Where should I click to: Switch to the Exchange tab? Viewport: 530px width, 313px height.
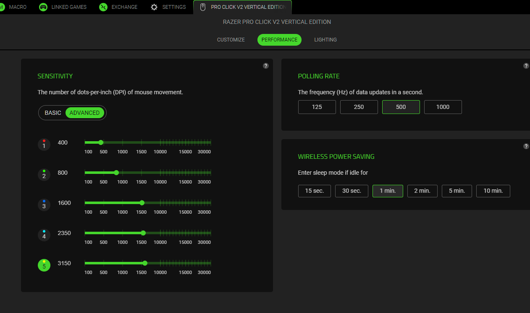[x=118, y=7]
